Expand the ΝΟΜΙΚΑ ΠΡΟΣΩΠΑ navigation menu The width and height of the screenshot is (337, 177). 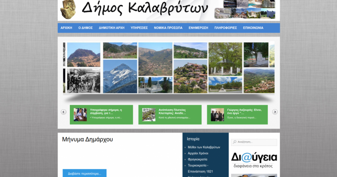click(168, 28)
